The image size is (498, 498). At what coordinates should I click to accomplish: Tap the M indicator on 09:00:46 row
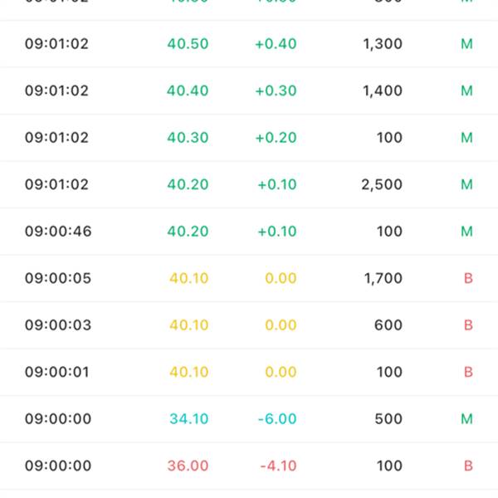click(466, 232)
